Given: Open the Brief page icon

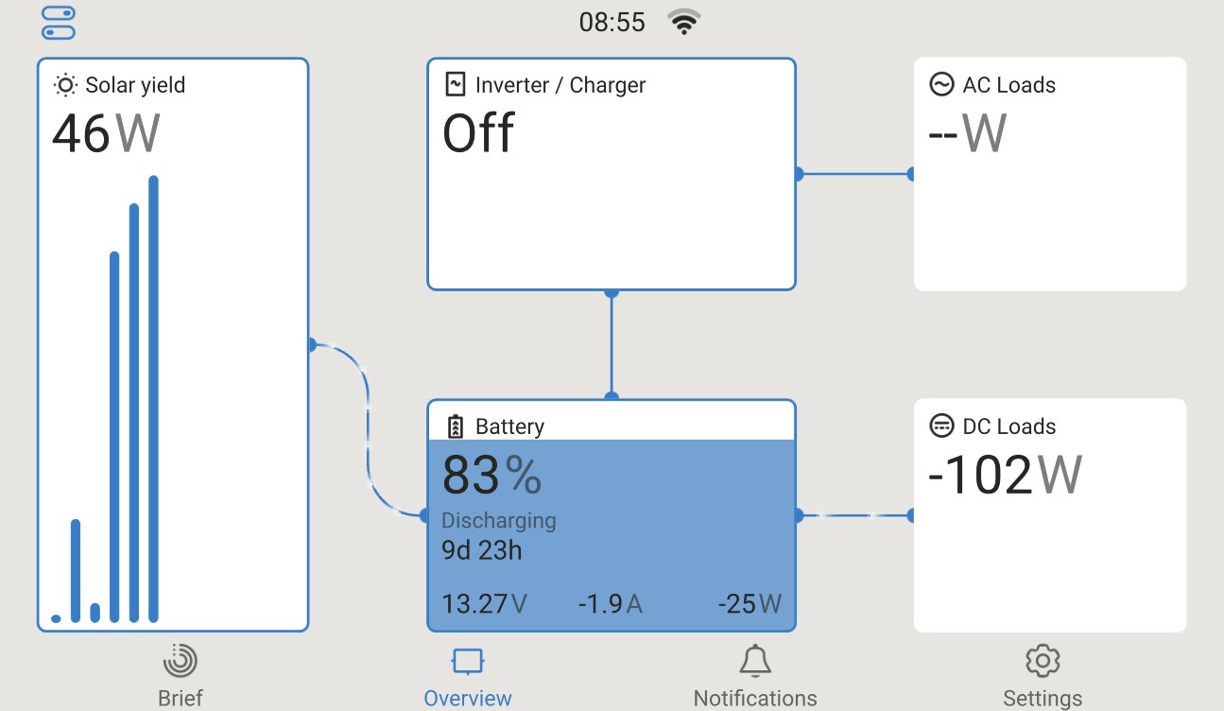Looking at the screenshot, I should click(x=180, y=661).
